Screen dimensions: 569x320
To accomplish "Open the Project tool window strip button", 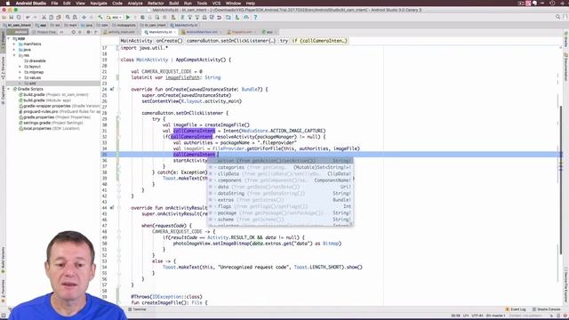I will tap(3, 41).
